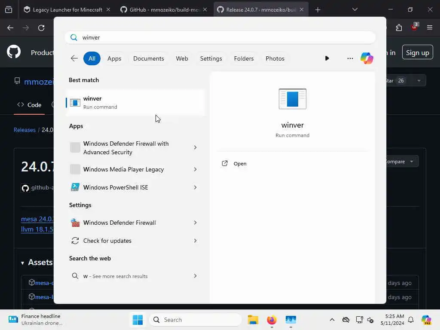440x330 pixels.
Task: Click the mesa 24.0 link on GitHub
Action: [37, 219]
